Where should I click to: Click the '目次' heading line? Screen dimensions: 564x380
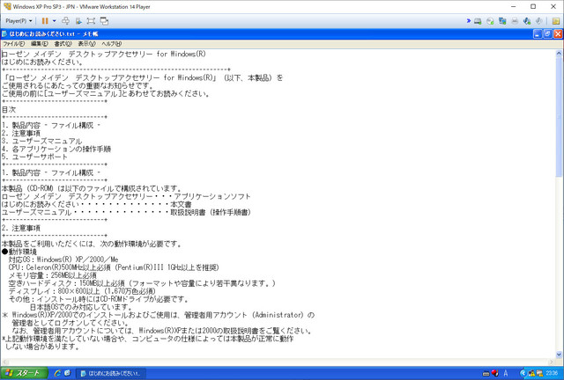(x=9, y=110)
